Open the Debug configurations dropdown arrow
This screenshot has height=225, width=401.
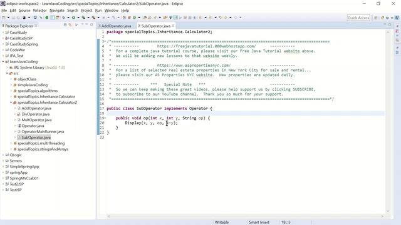(68, 17)
